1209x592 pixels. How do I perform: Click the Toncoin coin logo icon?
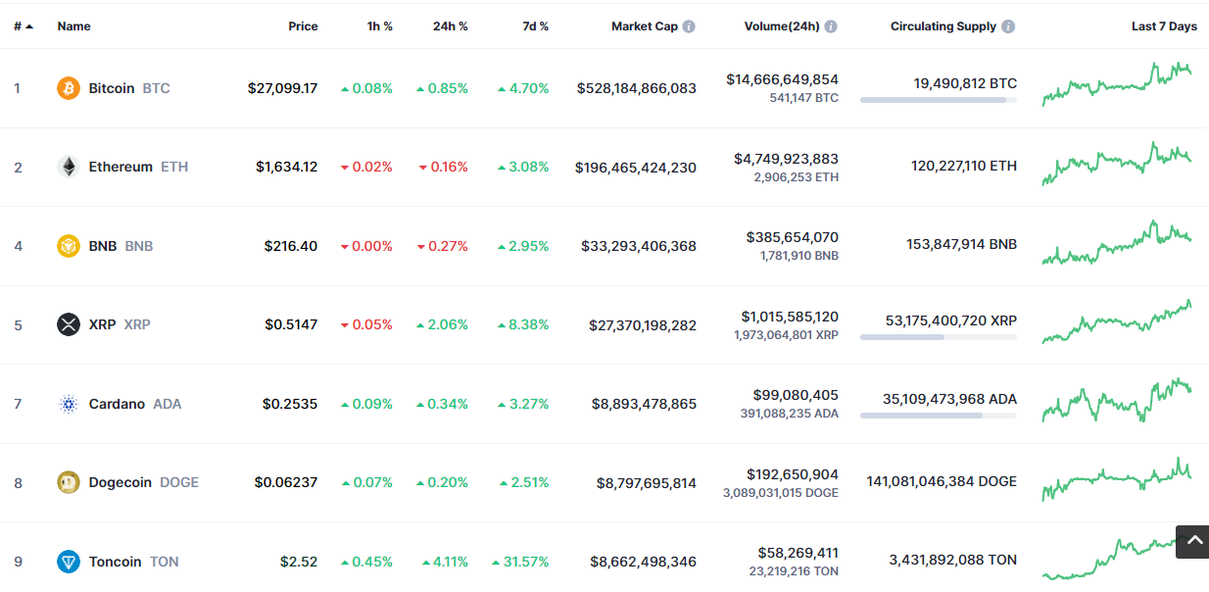pyautogui.click(x=69, y=562)
